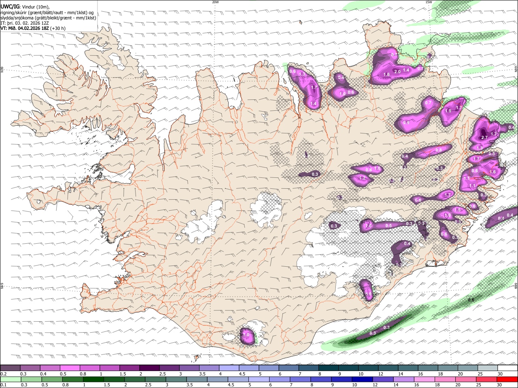Click the bottom-row swatch between 2.5 and 3

click(x=155, y=380)
